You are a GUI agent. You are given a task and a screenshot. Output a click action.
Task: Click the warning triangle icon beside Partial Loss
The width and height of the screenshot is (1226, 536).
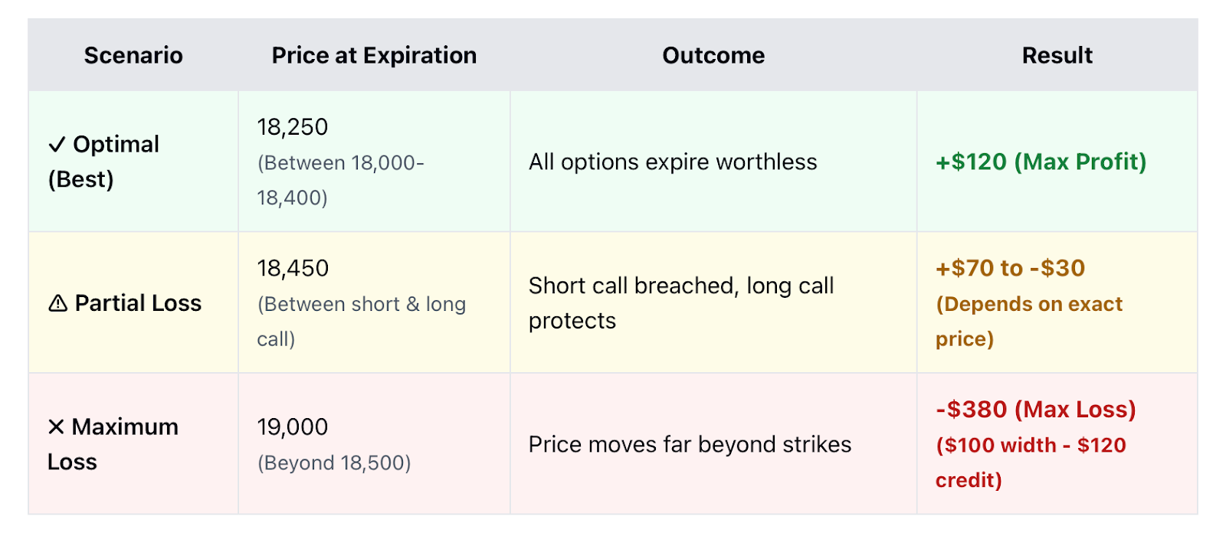click(x=57, y=304)
